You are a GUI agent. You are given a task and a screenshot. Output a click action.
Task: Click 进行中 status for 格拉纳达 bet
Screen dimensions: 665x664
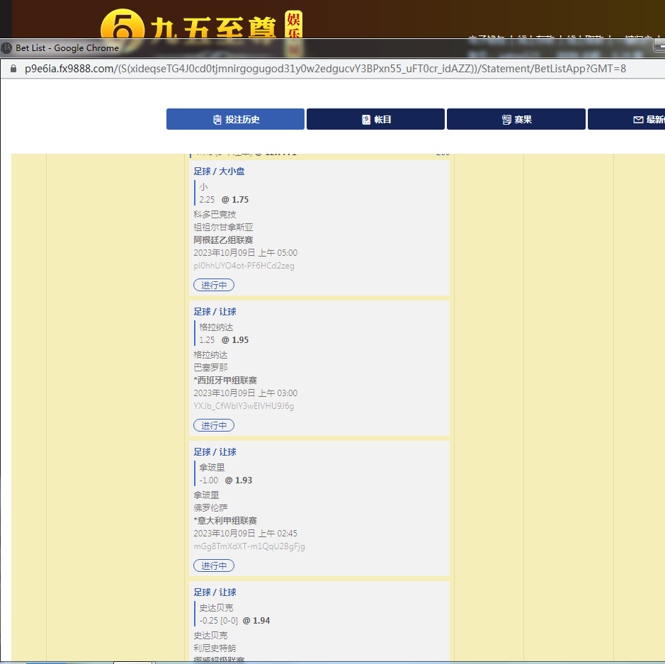point(214,426)
